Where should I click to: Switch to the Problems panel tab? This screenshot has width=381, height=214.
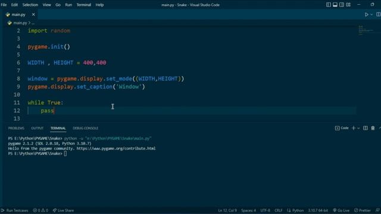(16, 128)
